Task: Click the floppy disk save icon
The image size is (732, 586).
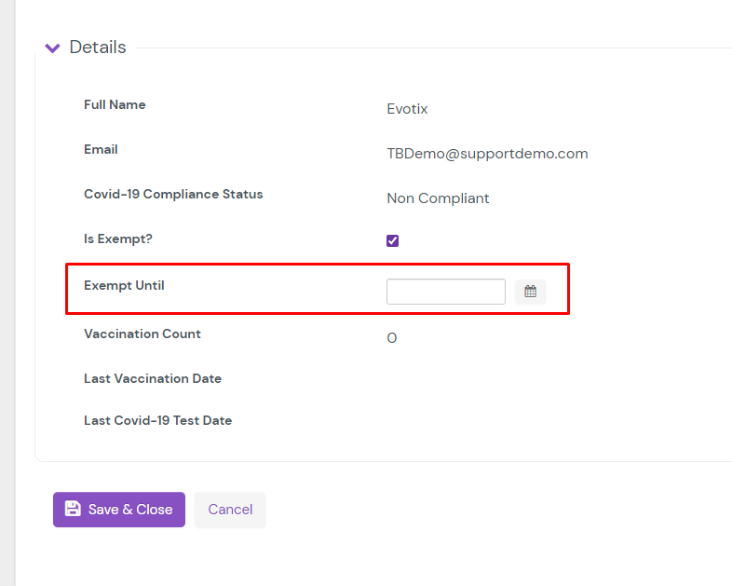Action: [73, 510]
